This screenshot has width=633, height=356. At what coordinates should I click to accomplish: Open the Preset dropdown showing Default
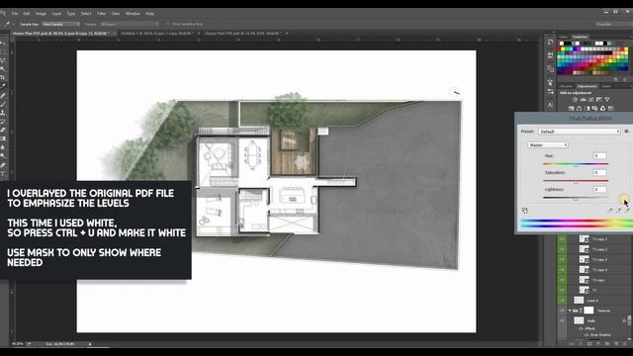point(580,132)
